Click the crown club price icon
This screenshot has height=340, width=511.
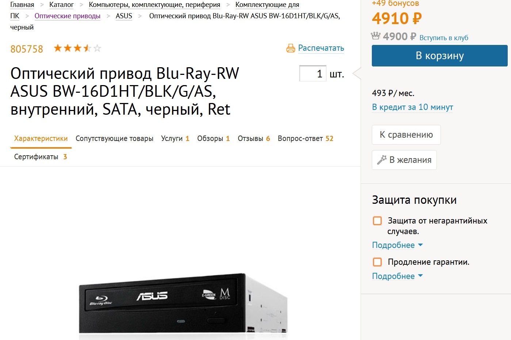375,36
